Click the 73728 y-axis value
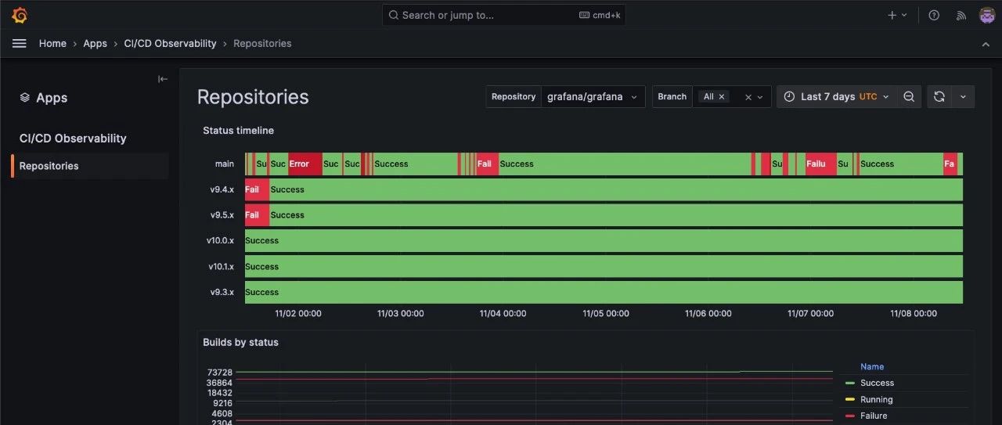 (x=220, y=373)
